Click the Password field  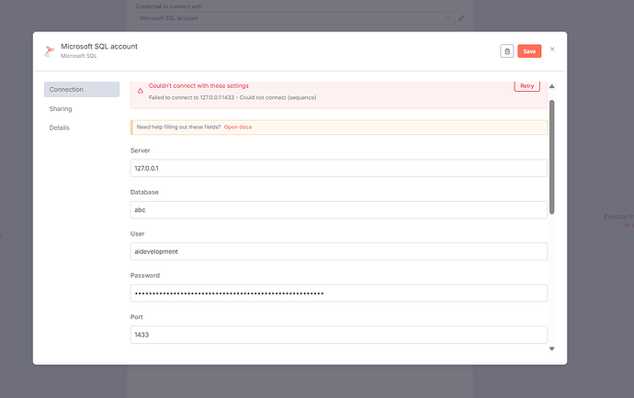[339, 293]
